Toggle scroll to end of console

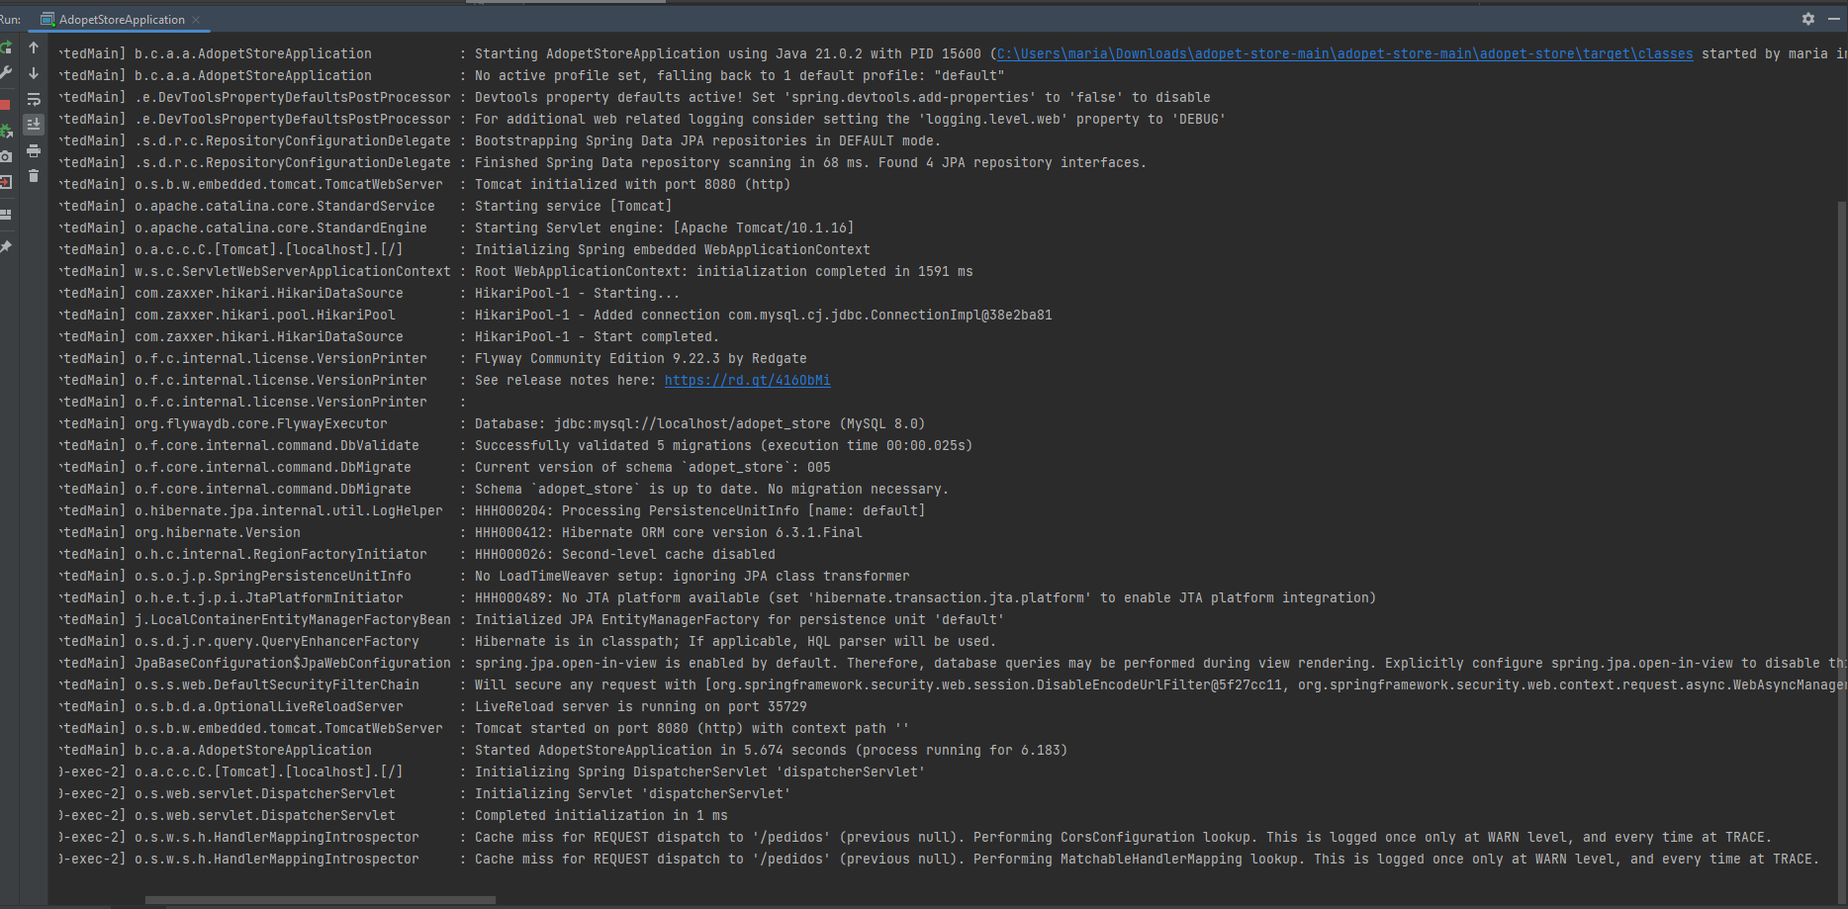[34, 125]
